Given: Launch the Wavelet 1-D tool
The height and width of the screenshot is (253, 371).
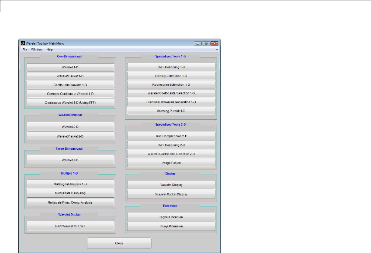Looking at the screenshot, I should coord(70,67).
